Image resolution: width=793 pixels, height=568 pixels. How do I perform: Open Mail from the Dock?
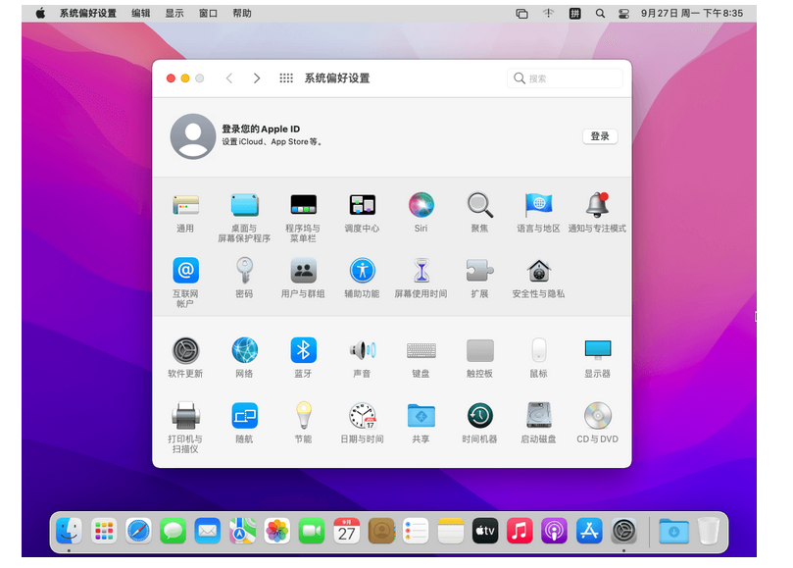tap(208, 531)
